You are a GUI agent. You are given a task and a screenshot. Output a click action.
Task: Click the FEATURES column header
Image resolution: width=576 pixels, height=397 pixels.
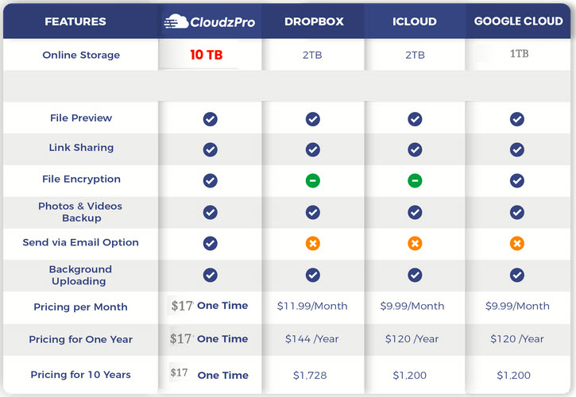click(75, 21)
